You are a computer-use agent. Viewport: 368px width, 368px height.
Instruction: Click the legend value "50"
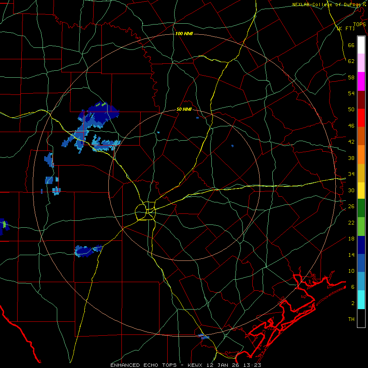(x=351, y=110)
